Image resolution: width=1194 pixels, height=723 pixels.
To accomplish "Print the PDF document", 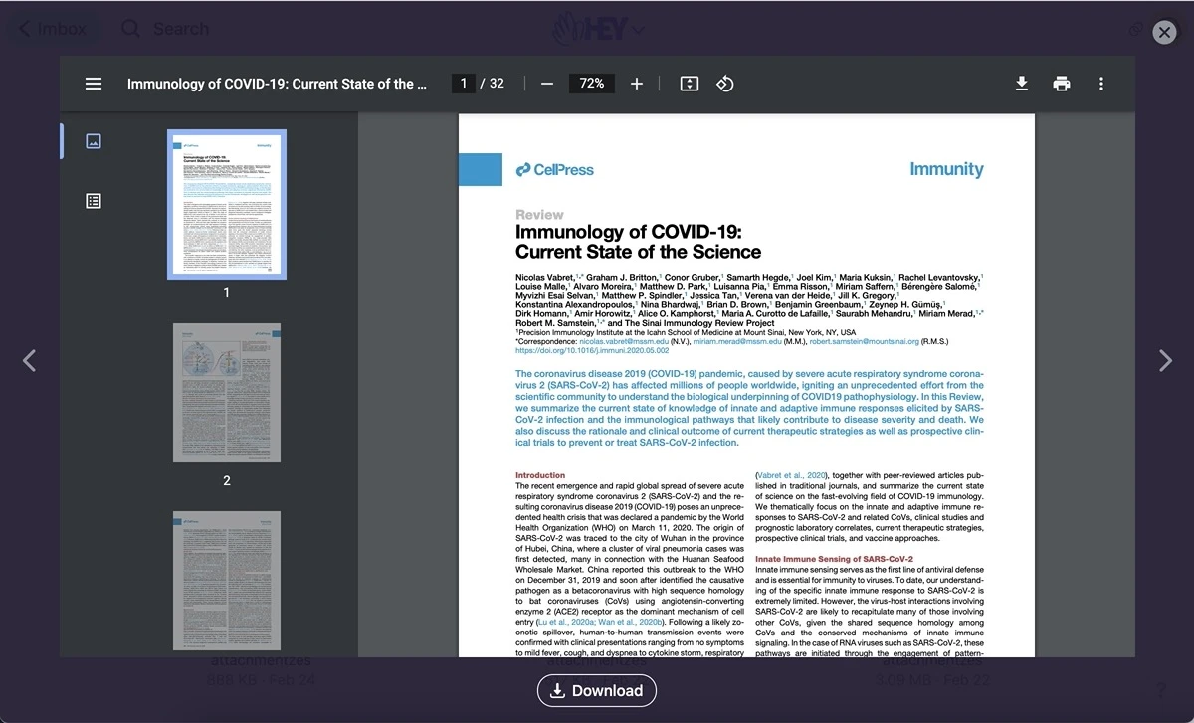I will (1062, 84).
